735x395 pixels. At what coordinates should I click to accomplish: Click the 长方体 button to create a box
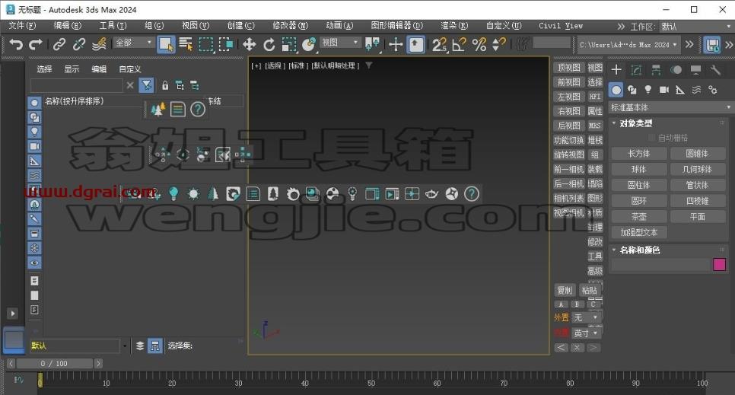639,154
